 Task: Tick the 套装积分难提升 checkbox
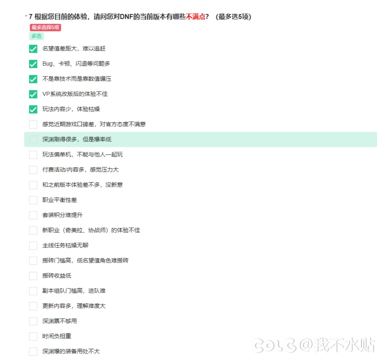point(33,215)
